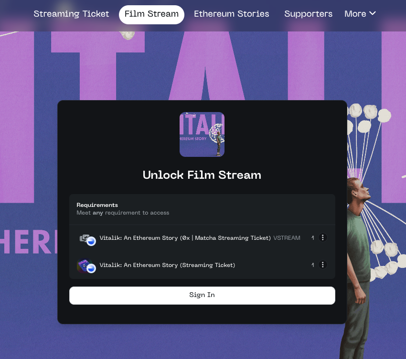Select the Film Stream tab

click(151, 14)
